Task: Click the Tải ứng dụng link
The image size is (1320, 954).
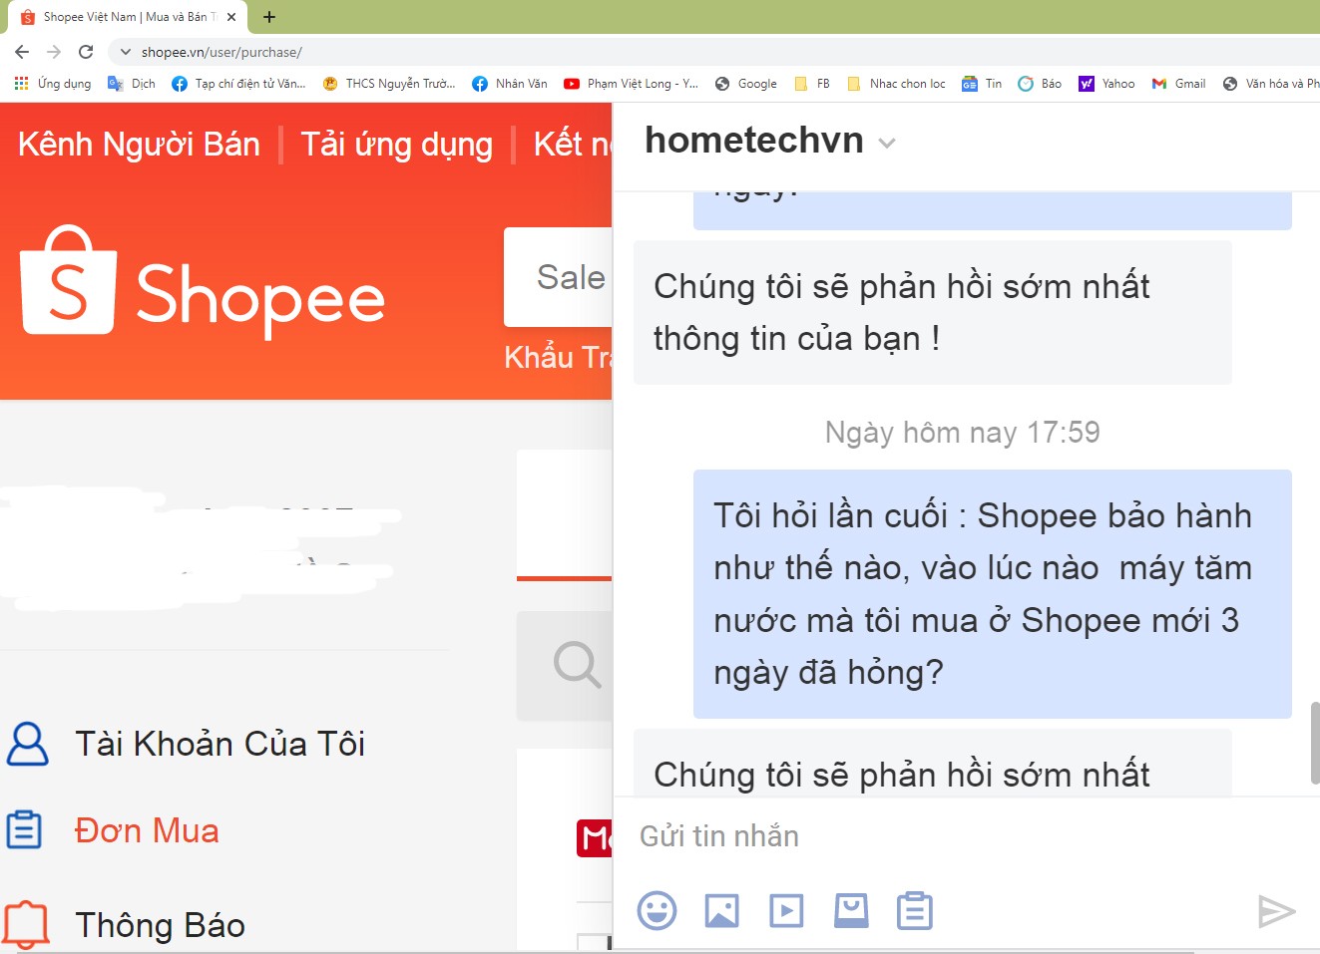Action: [397, 145]
